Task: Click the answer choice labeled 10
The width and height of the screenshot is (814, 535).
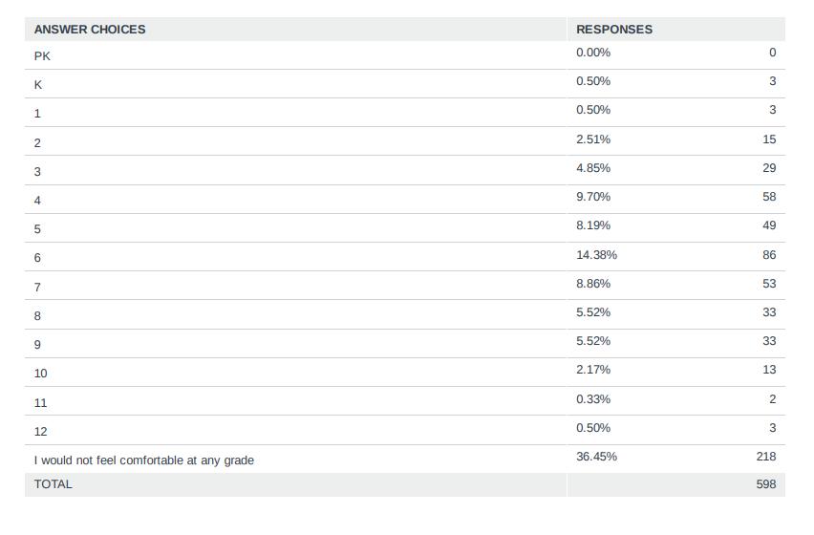Action: coord(40,374)
